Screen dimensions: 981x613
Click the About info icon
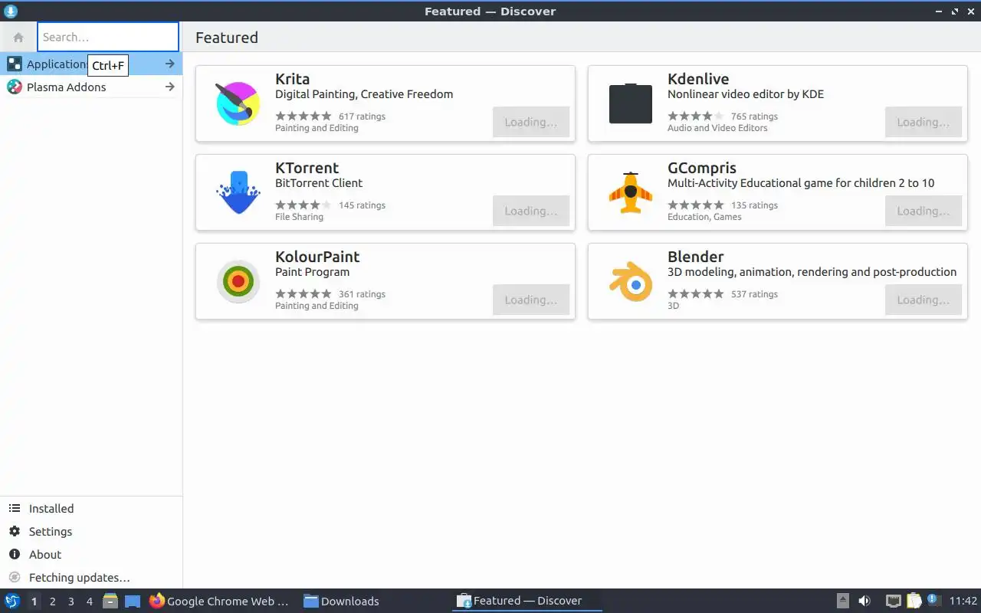[15, 554]
